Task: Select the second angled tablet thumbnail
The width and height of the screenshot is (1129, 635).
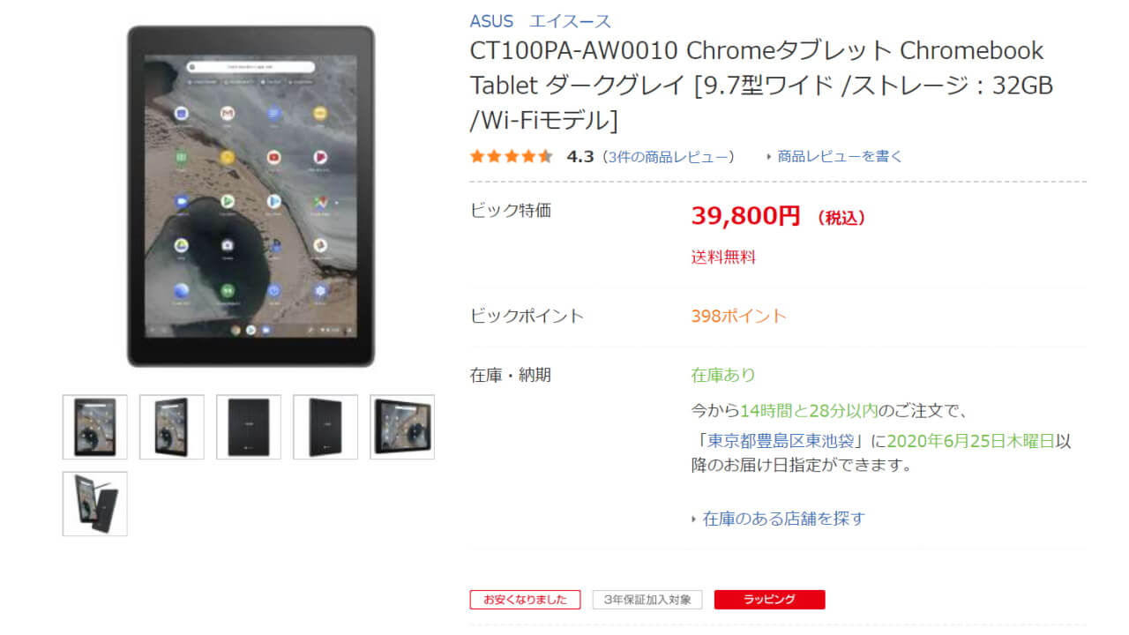Action: coord(172,427)
